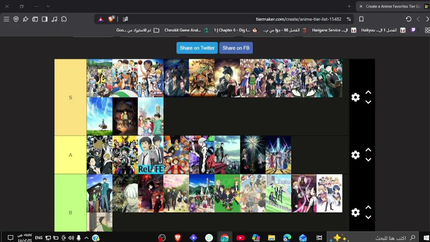
Task: Select the ReLIFE anime thumbnail in A tier
Action: point(150,155)
